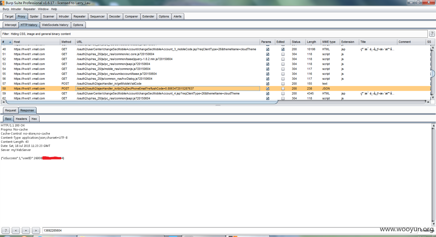436x237 pixels.
Task: Open search help question mark button
Action: click(6, 230)
